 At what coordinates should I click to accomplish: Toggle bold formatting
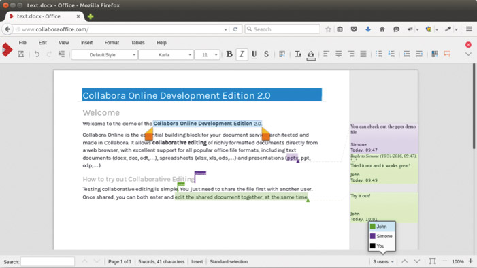click(229, 54)
